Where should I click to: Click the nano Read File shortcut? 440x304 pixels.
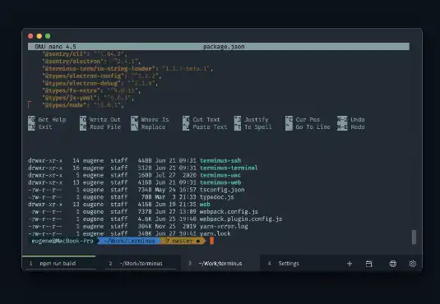[100, 127]
